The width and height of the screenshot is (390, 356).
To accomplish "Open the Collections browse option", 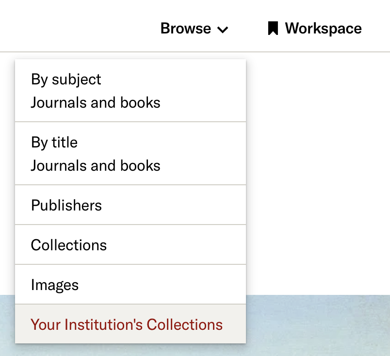I will click(69, 245).
